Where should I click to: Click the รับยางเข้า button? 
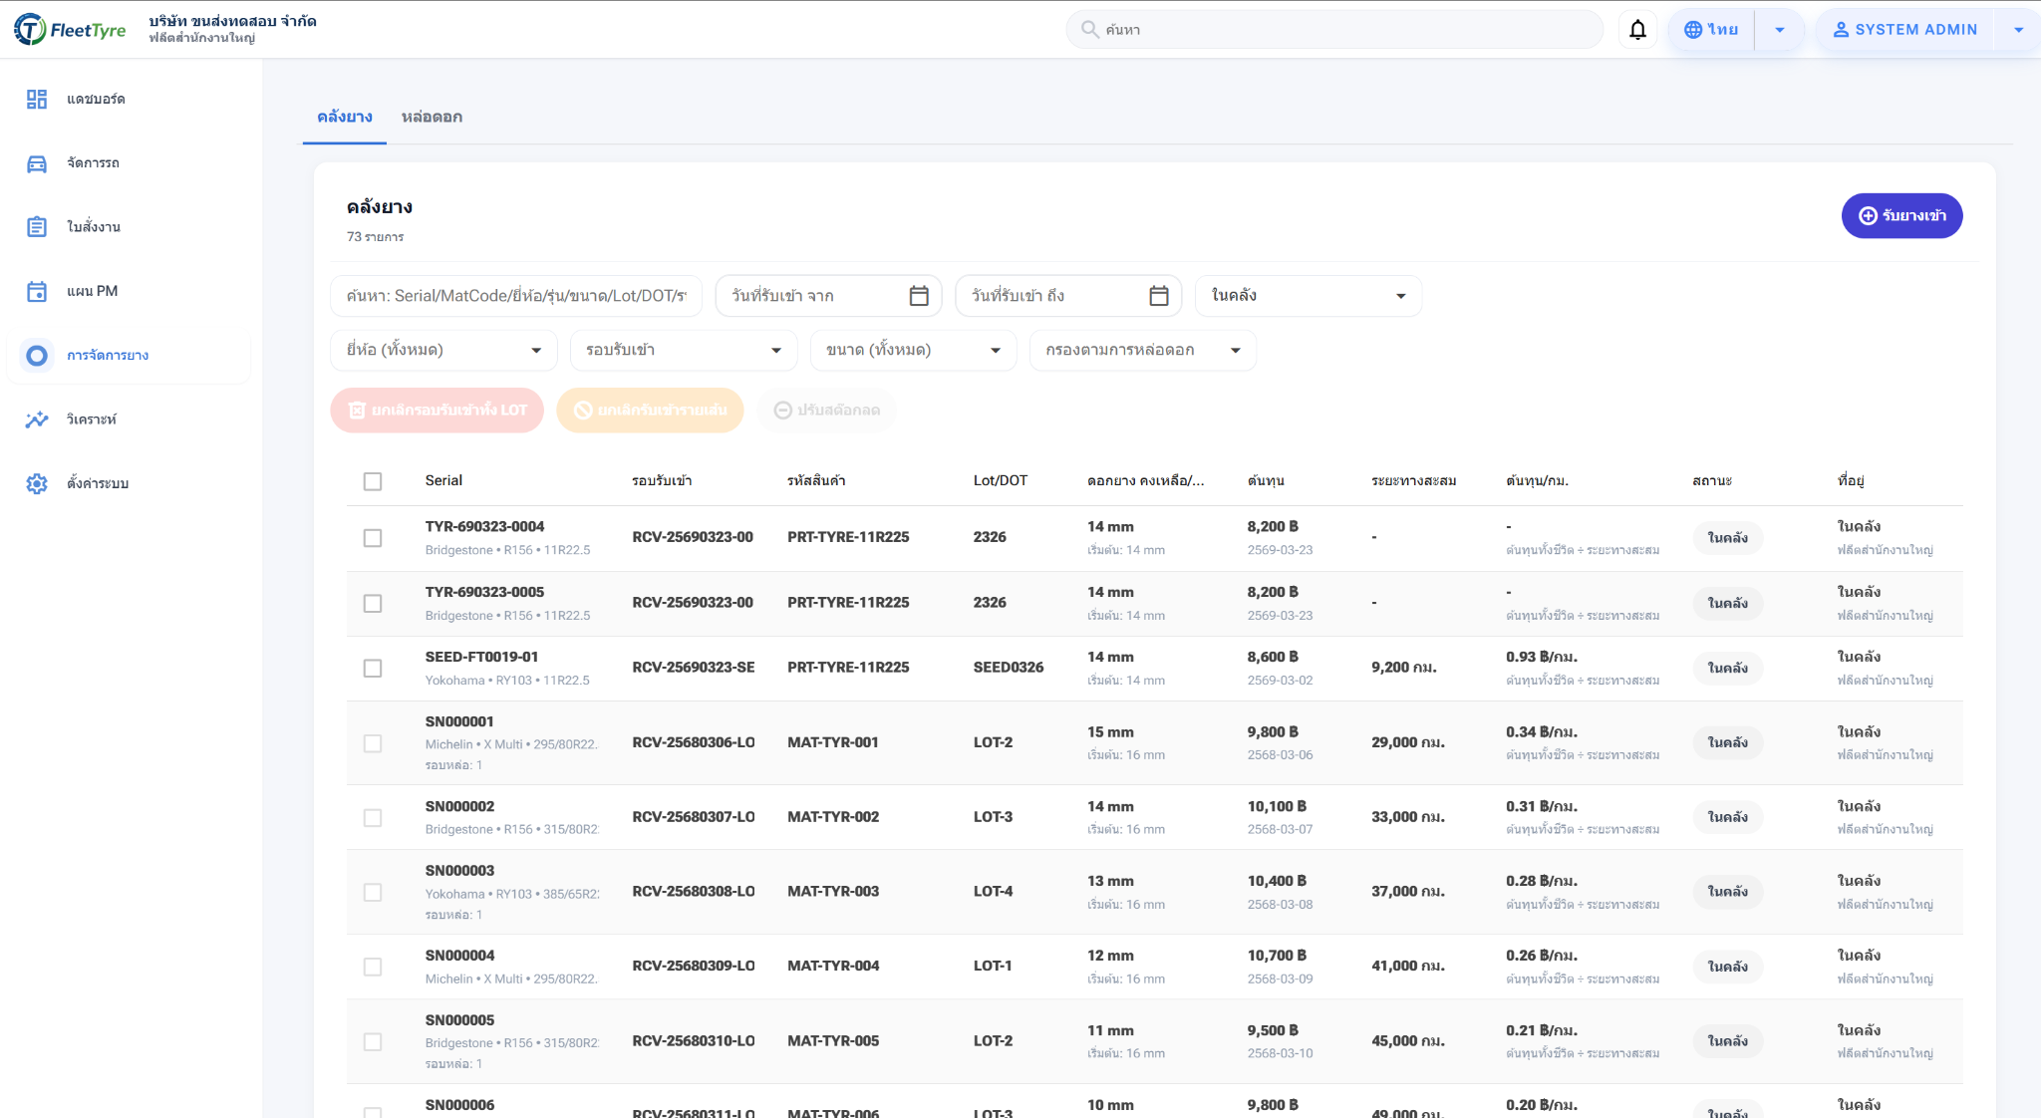pyautogui.click(x=1900, y=216)
